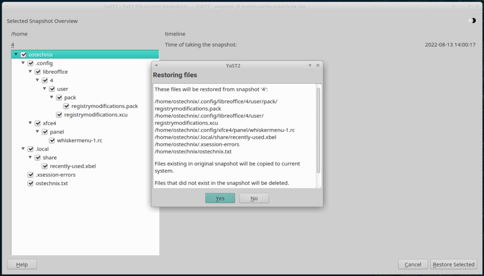This screenshot has width=484, height=276.
Task: Uncheck the ostechnix.txt file
Action: click(30, 183)
